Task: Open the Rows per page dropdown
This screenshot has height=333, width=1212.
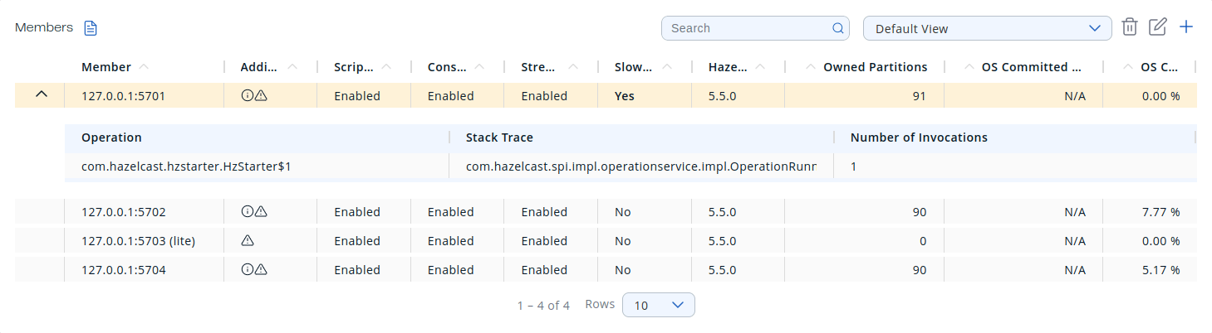Action: pyautogui.click(x=658, y=305)
